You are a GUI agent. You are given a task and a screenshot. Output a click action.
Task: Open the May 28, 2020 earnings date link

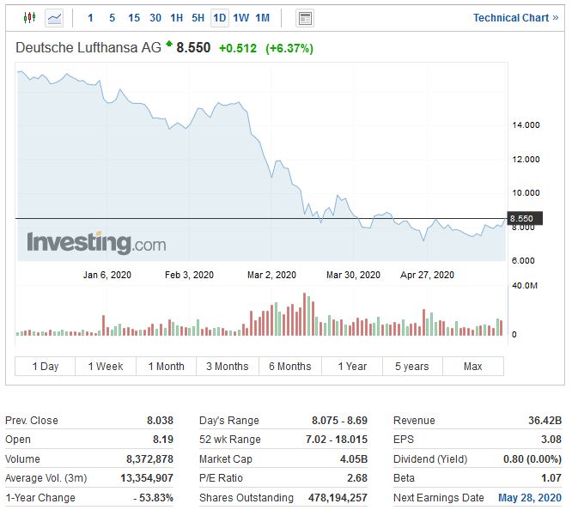point(530,497)
